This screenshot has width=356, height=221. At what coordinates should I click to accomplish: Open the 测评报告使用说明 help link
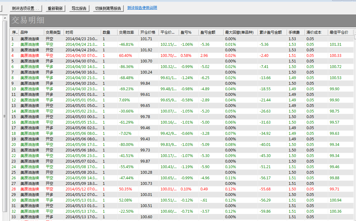(142, 8)
